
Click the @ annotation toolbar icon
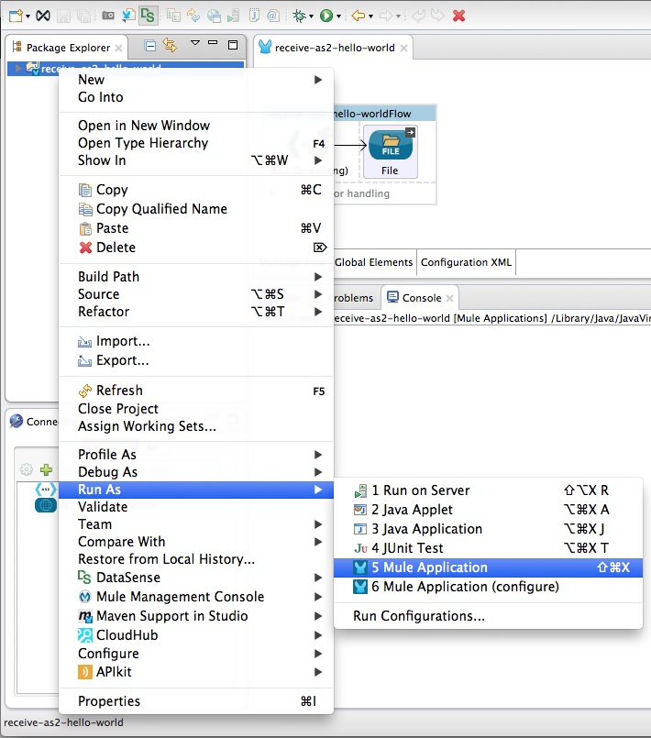[273, 16]
